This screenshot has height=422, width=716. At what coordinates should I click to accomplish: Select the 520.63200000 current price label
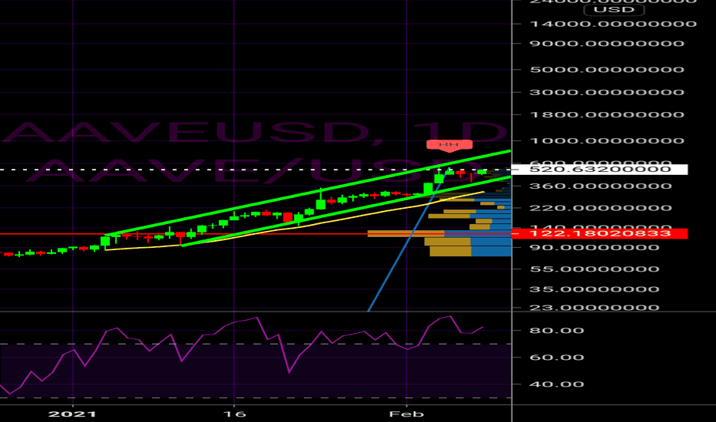[599, 170]
